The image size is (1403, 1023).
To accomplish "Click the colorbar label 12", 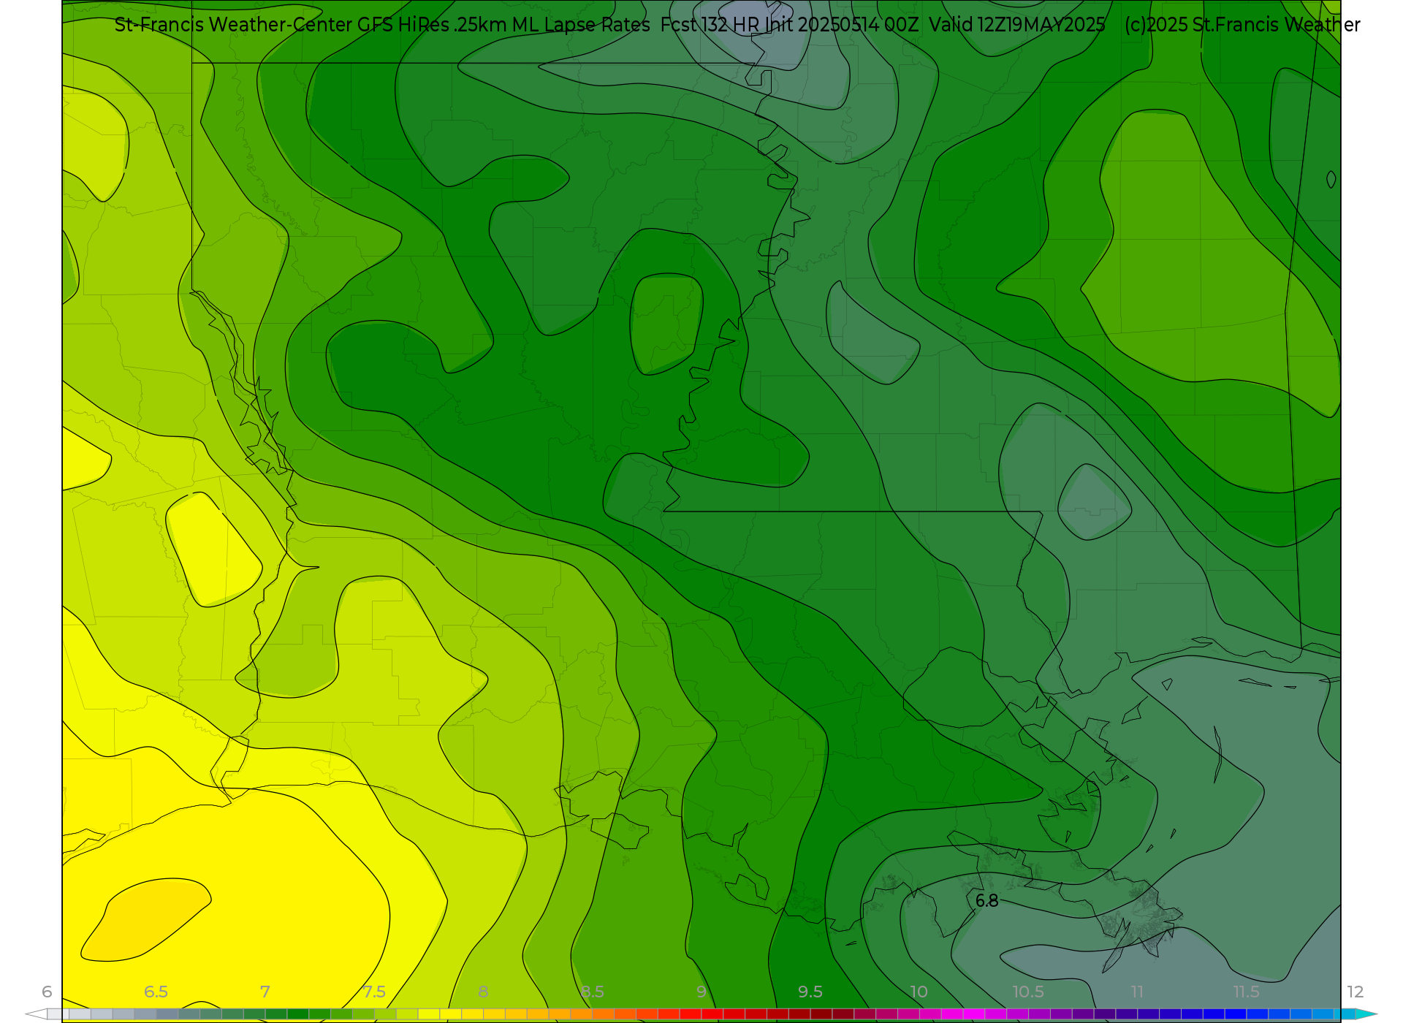I will (1356, 992).
